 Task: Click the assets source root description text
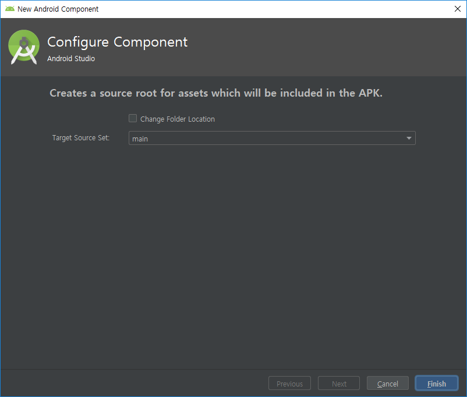216,93
